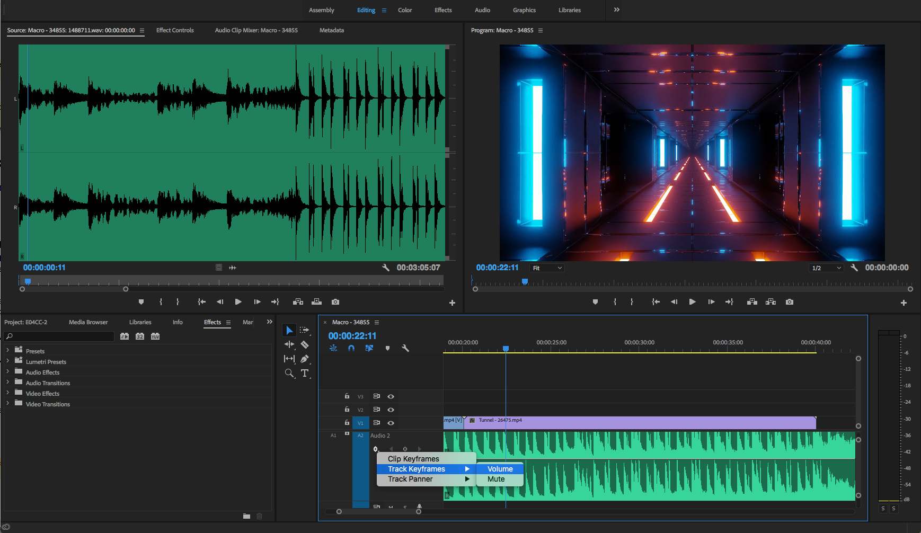This screenshot has width=921, height=533.
Task: Switch to the Media Browser tab
Action: (88, 322)
